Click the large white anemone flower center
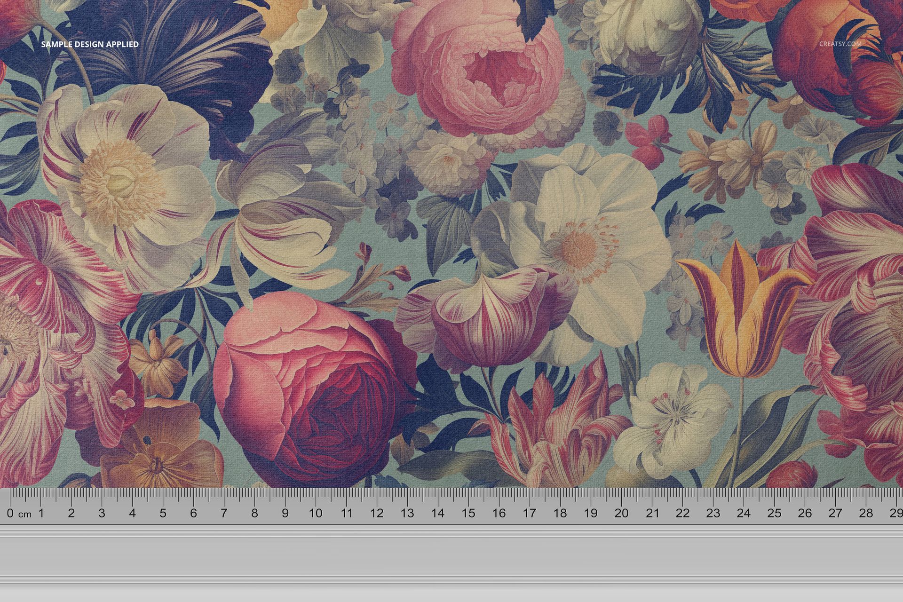903x602 pixels. point(583,249)
